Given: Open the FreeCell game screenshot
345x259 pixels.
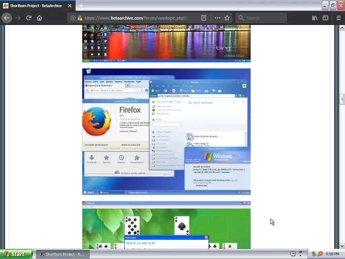Looking at the screenshot, I should [166, 225].
